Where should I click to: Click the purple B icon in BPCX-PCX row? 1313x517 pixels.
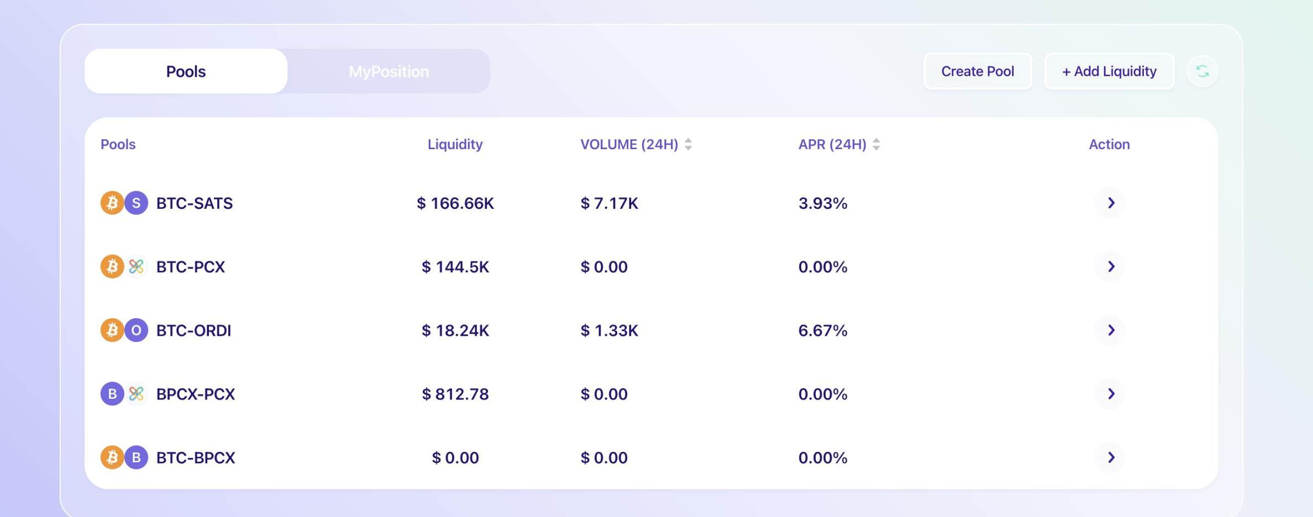(x=112, y=394)
